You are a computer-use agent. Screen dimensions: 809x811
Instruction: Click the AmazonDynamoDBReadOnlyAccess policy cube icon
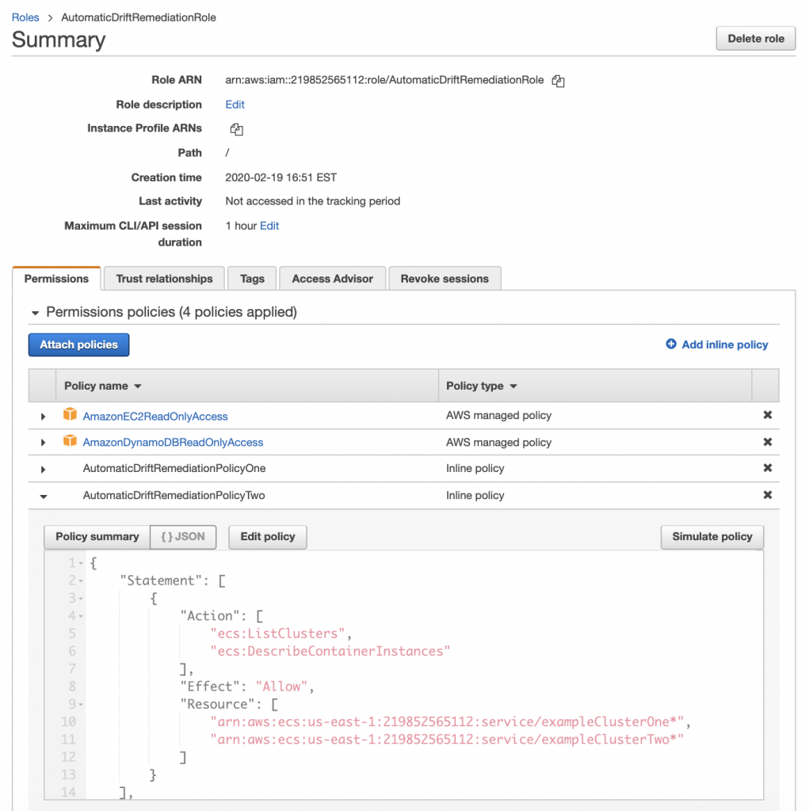point(70,440)
